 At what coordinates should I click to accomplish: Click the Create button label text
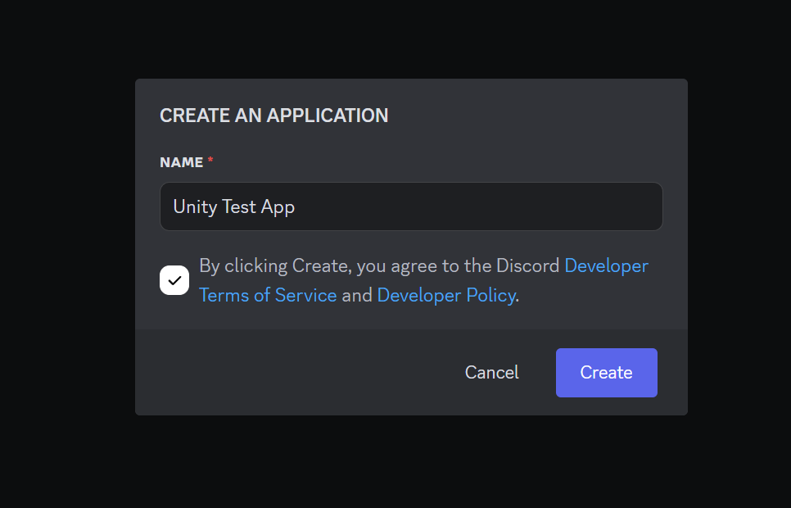click(606, 372)
